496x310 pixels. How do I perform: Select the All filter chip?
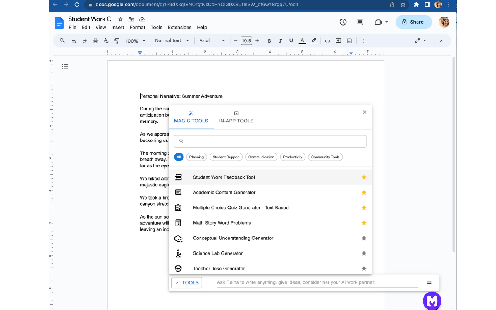click(x=179, y=157)
